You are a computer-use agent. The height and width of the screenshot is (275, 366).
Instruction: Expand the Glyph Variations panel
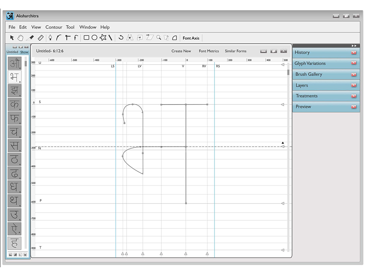point(326,63)
